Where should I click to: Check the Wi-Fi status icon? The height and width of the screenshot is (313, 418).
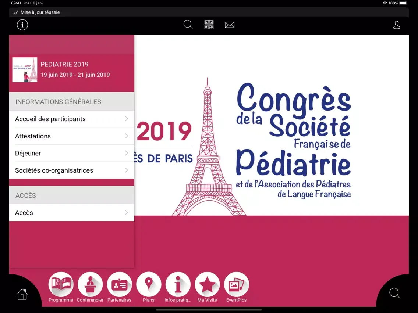pos(385,3)
